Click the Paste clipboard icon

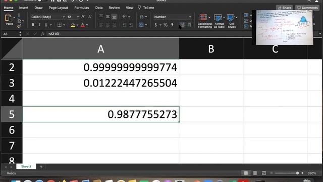(9, 18)
